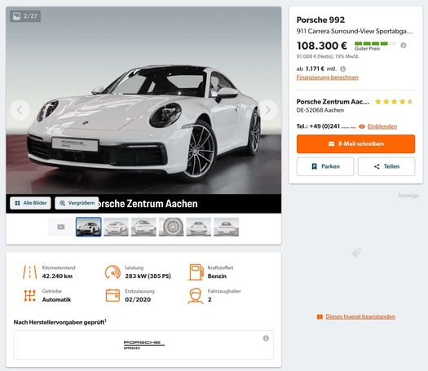This screenshot has width=428, height=371.
Task: Click mileage value 42.240 km
Action: pos(57,276)
